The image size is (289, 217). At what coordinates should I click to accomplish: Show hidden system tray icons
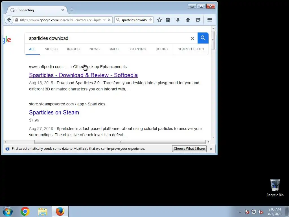point(240,212)
